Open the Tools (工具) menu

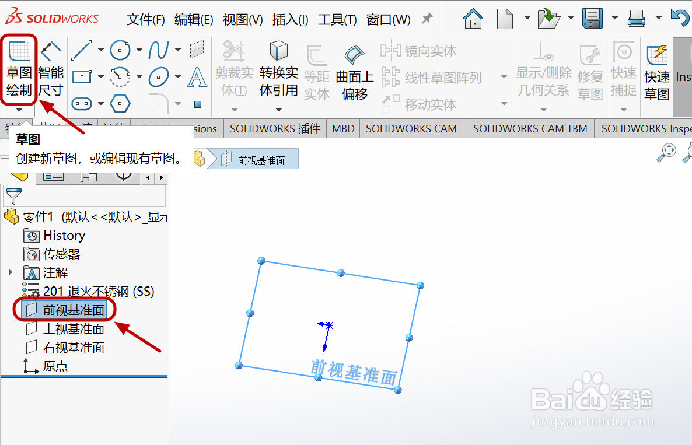338,20
